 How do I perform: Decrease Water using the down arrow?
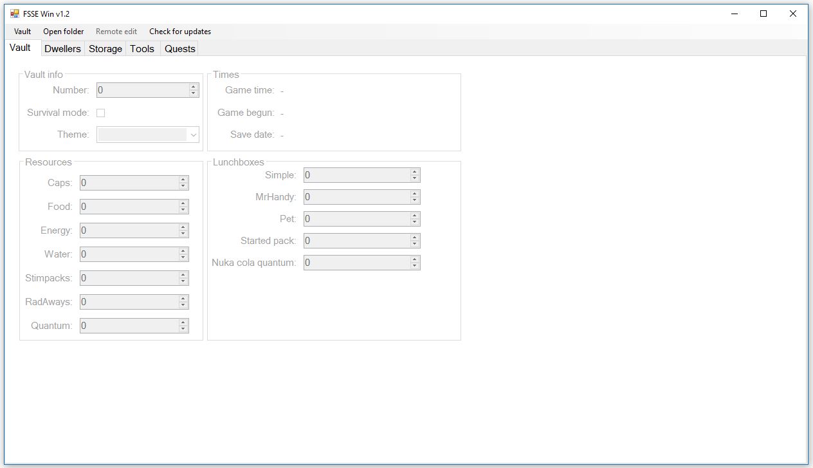(x=183, y=257)
